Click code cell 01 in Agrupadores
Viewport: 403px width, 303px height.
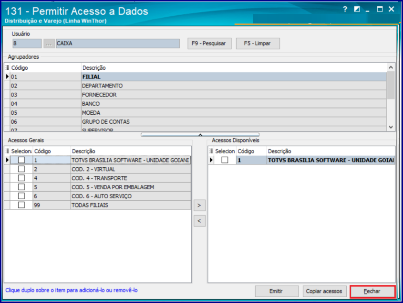(45, 77)
